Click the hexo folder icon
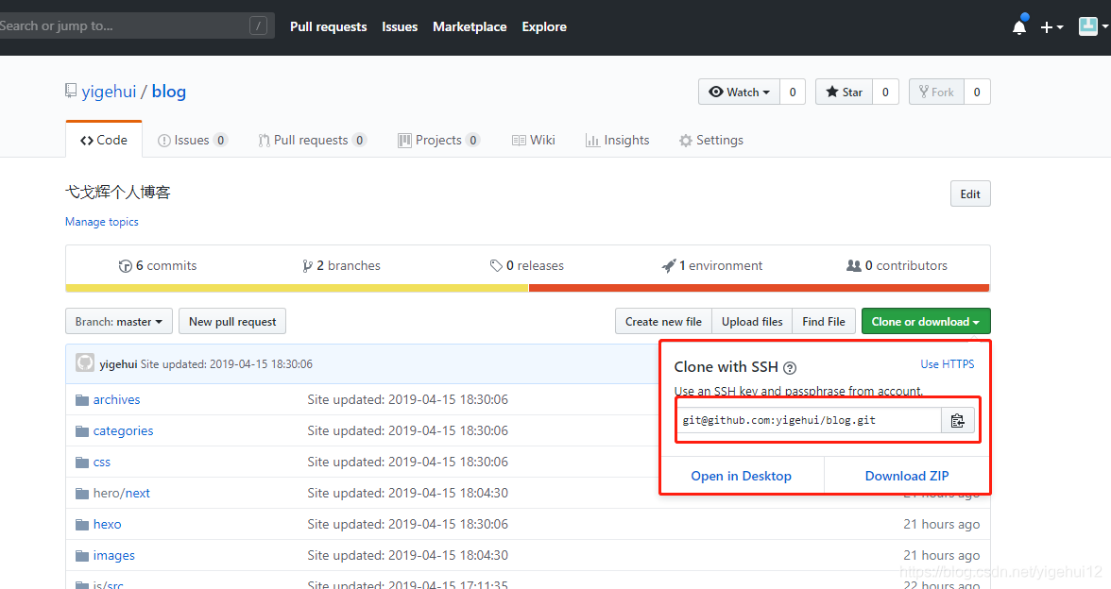This screenshot has width=1111, height=589. (x=82, y=525)
